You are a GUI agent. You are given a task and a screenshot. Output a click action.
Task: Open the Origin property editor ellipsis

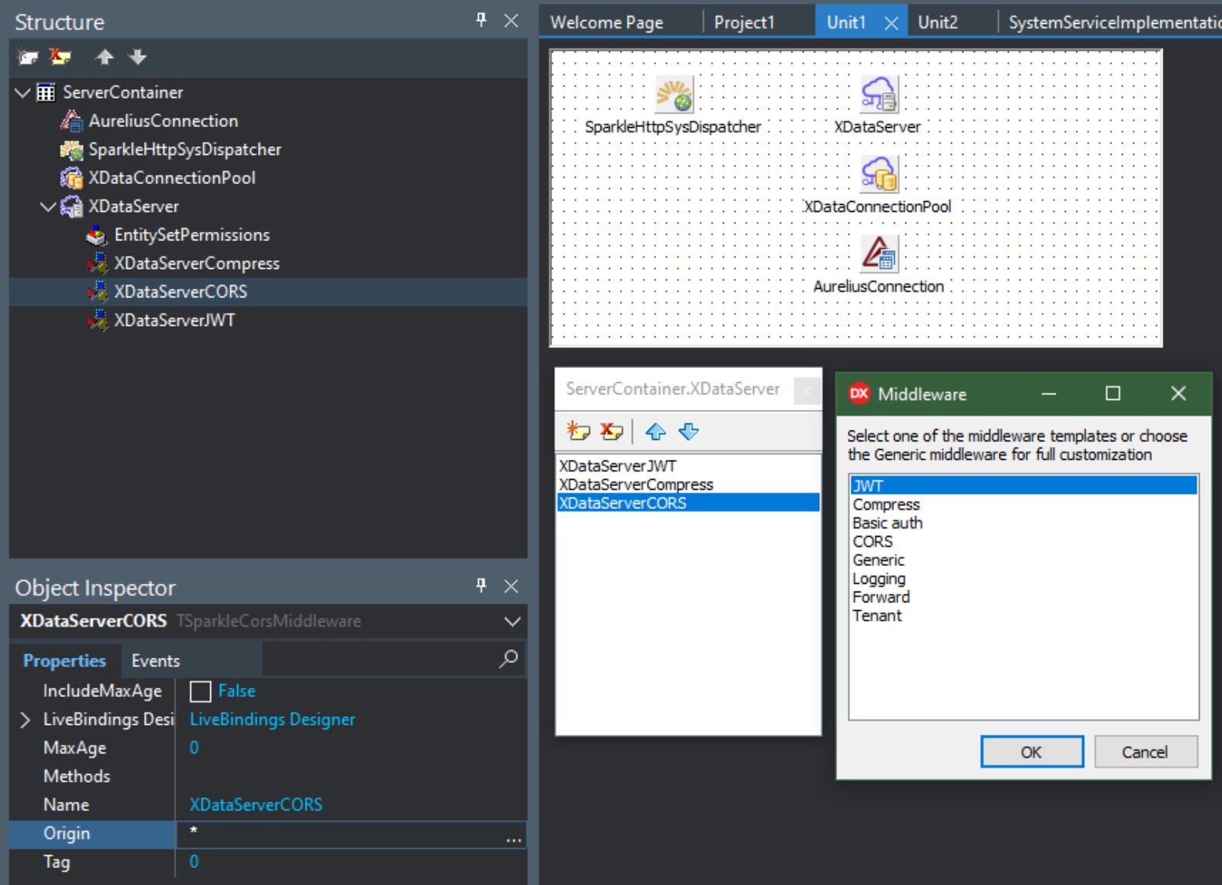[514, 838]
